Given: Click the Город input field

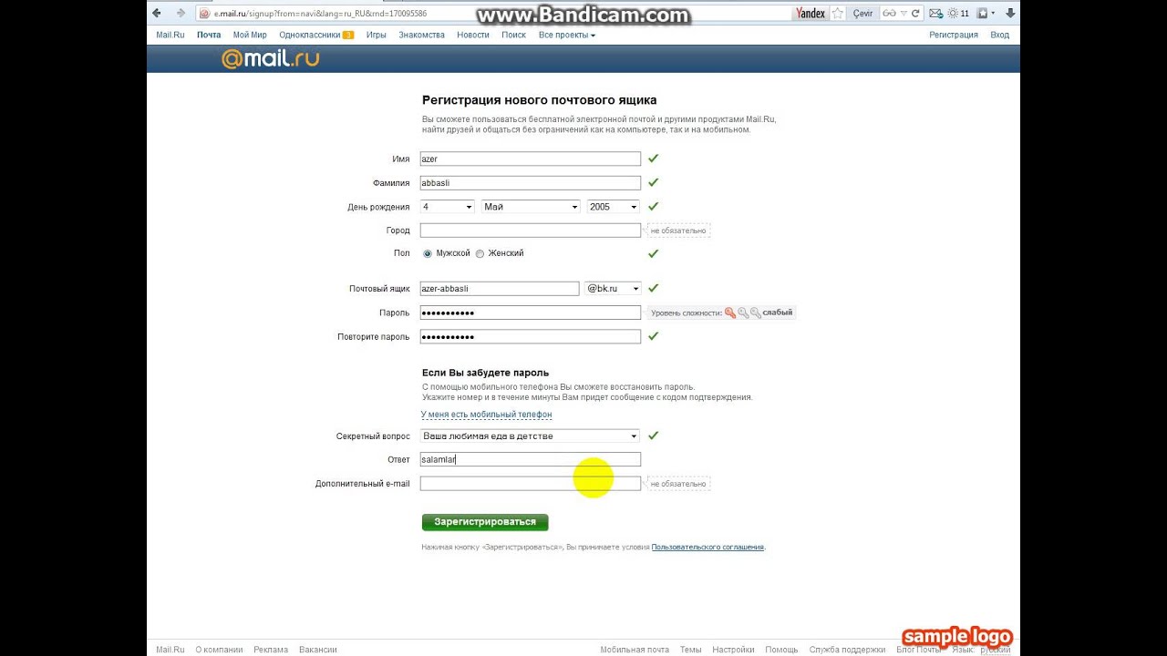Looking at the screenshot, I should coord(530,231).
